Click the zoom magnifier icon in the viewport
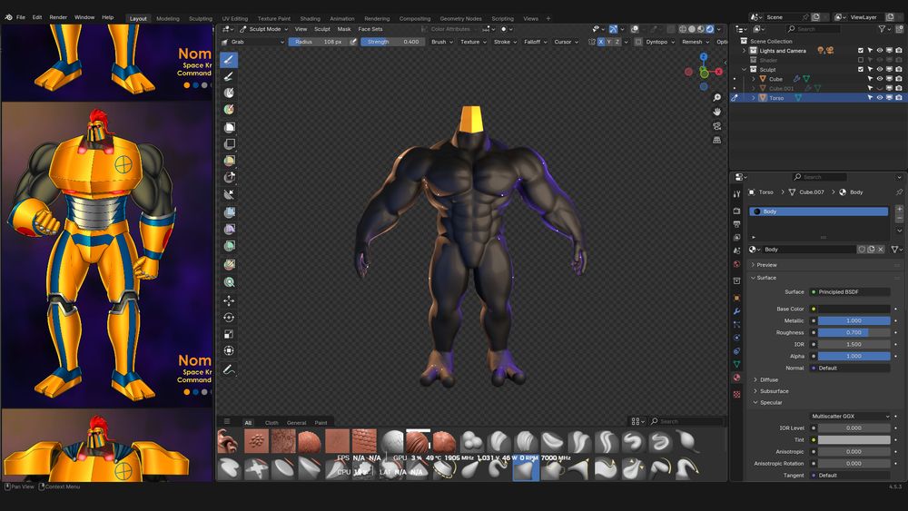This screenshot has height=511, width=908. tap(717, 97)
